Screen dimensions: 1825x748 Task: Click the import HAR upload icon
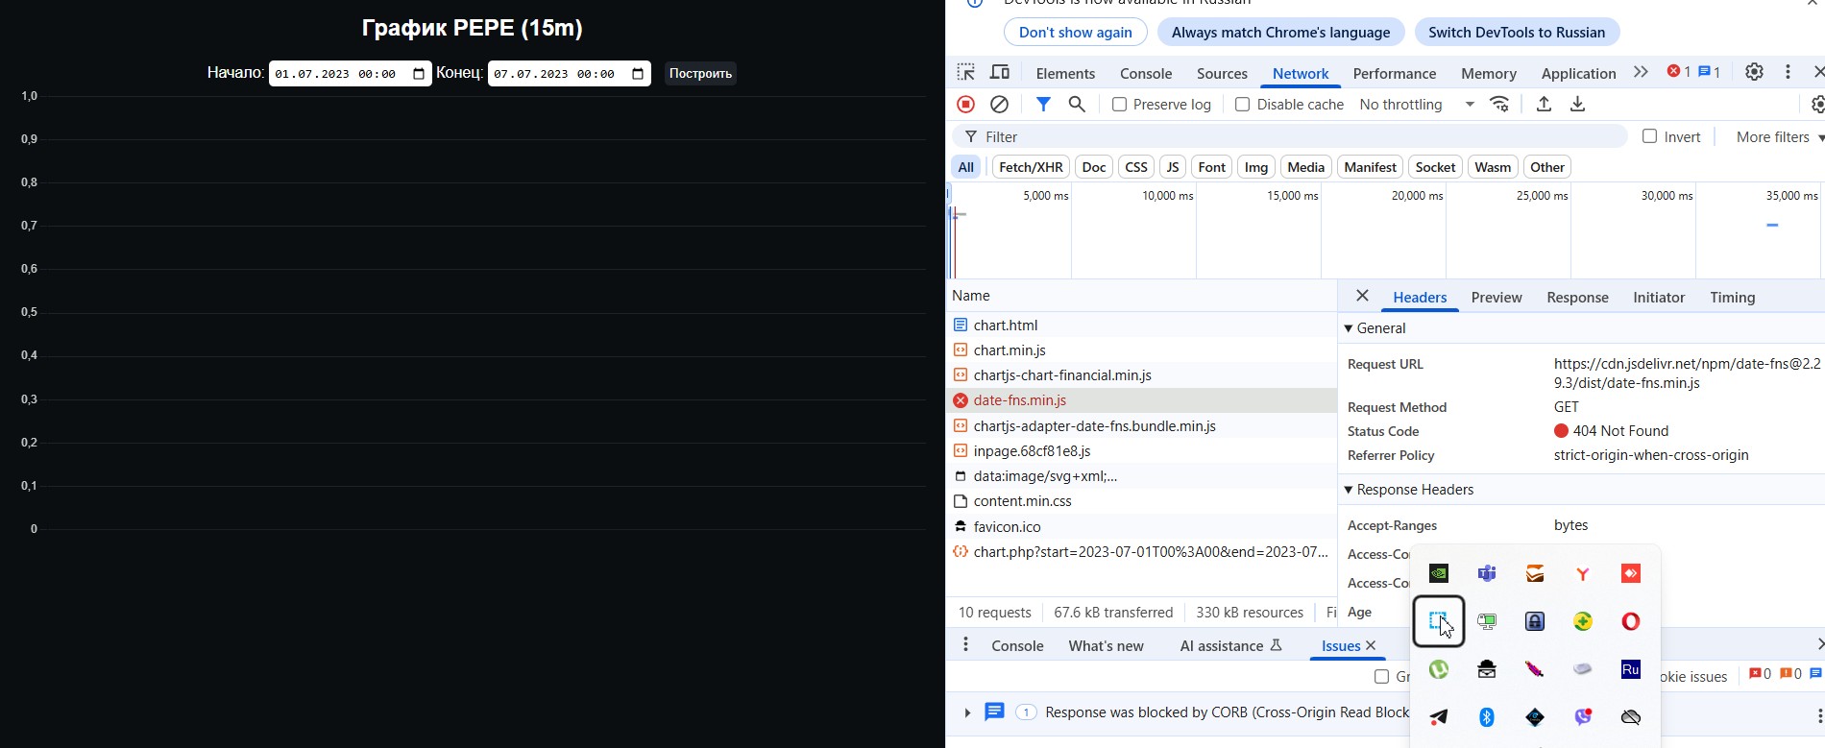[1544, 104]
